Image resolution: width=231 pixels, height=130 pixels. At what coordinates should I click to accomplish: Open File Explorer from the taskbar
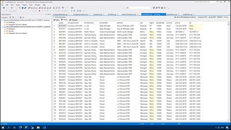(x=38, y=127)
